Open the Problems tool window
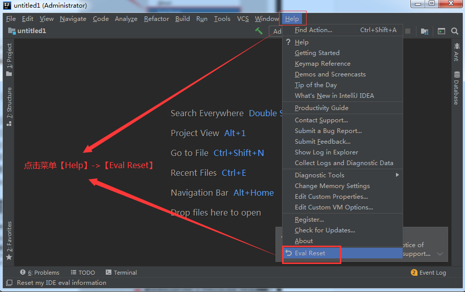The height and width of the screenshot is (292, 465). point(40,273)
